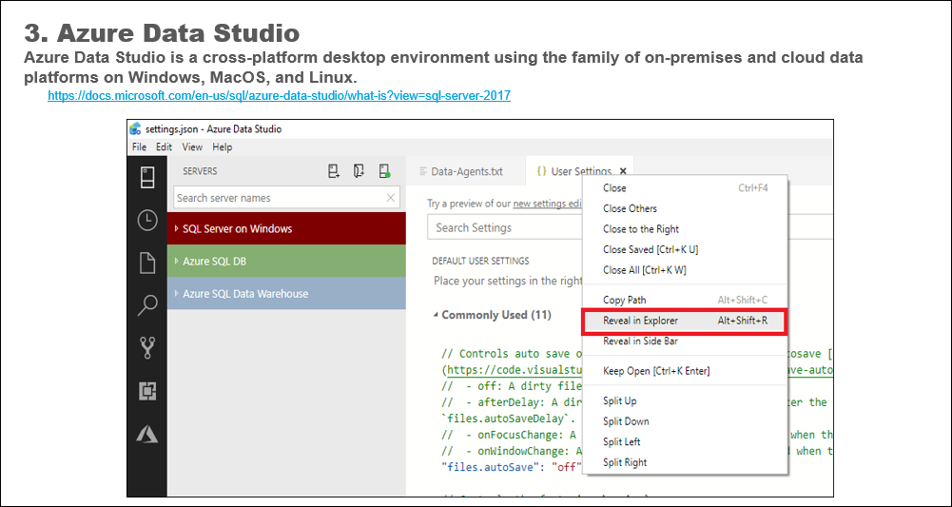
Task: Open the Explorer file icon in activity bar
Action: [x=146, y=263]
